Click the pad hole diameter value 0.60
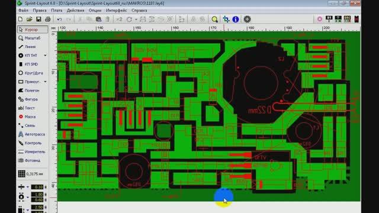 (37, 200)
